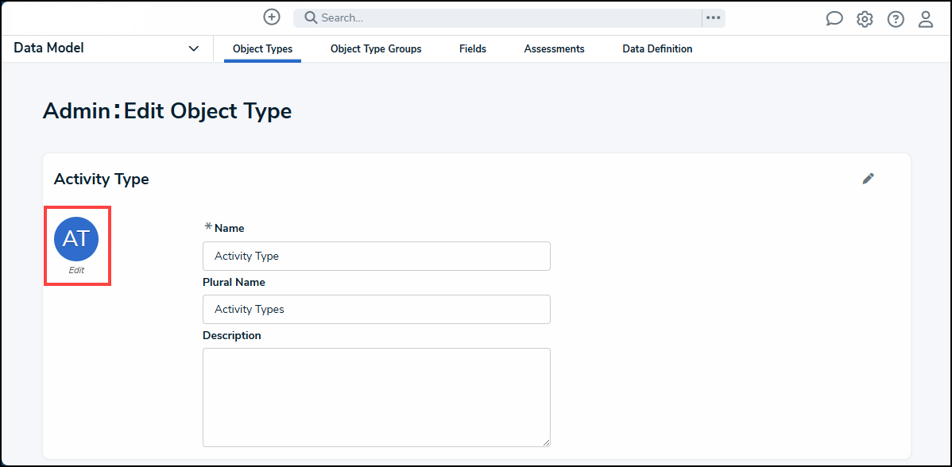The image size is (952, 467).
Task: Select the Object Types tab
Action: click(262, 48)
